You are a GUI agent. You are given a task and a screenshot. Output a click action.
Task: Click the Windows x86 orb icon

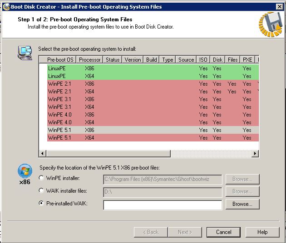click(x=25, y=171)
